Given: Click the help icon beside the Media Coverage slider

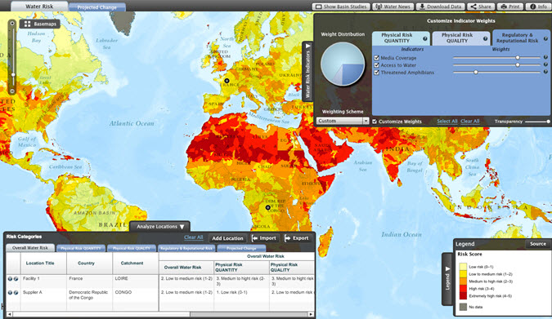Looking at the screenshot, I should (545, 57).
